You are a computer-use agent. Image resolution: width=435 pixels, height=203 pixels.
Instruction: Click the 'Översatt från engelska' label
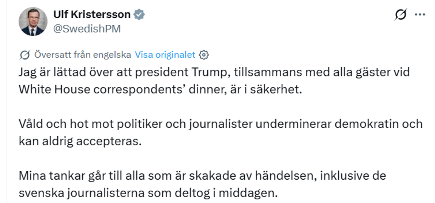(x=82, y=55)
